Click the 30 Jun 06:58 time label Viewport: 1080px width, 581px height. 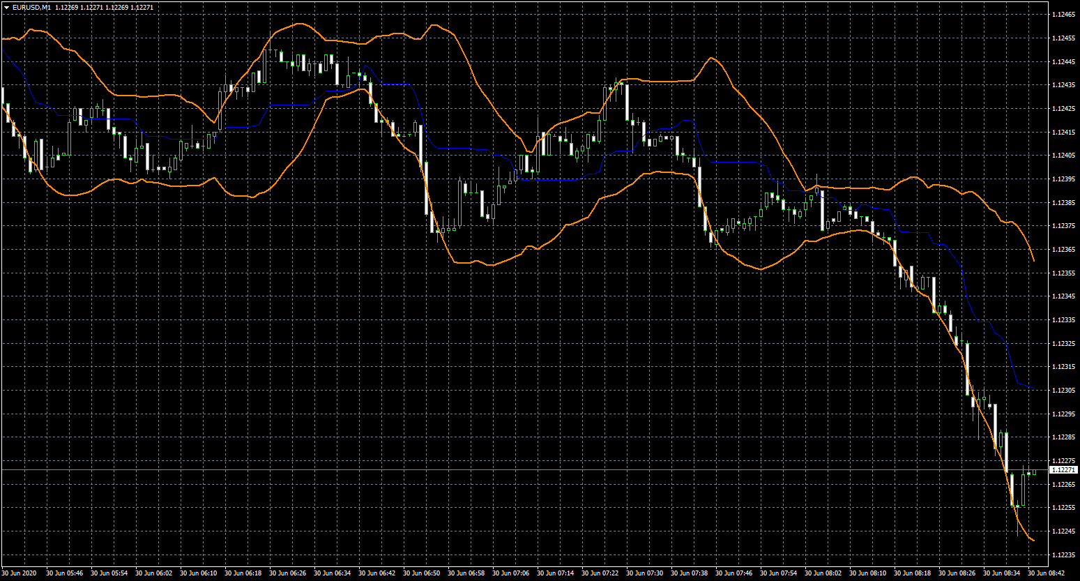pyautogui.click(x=466, y=573)
